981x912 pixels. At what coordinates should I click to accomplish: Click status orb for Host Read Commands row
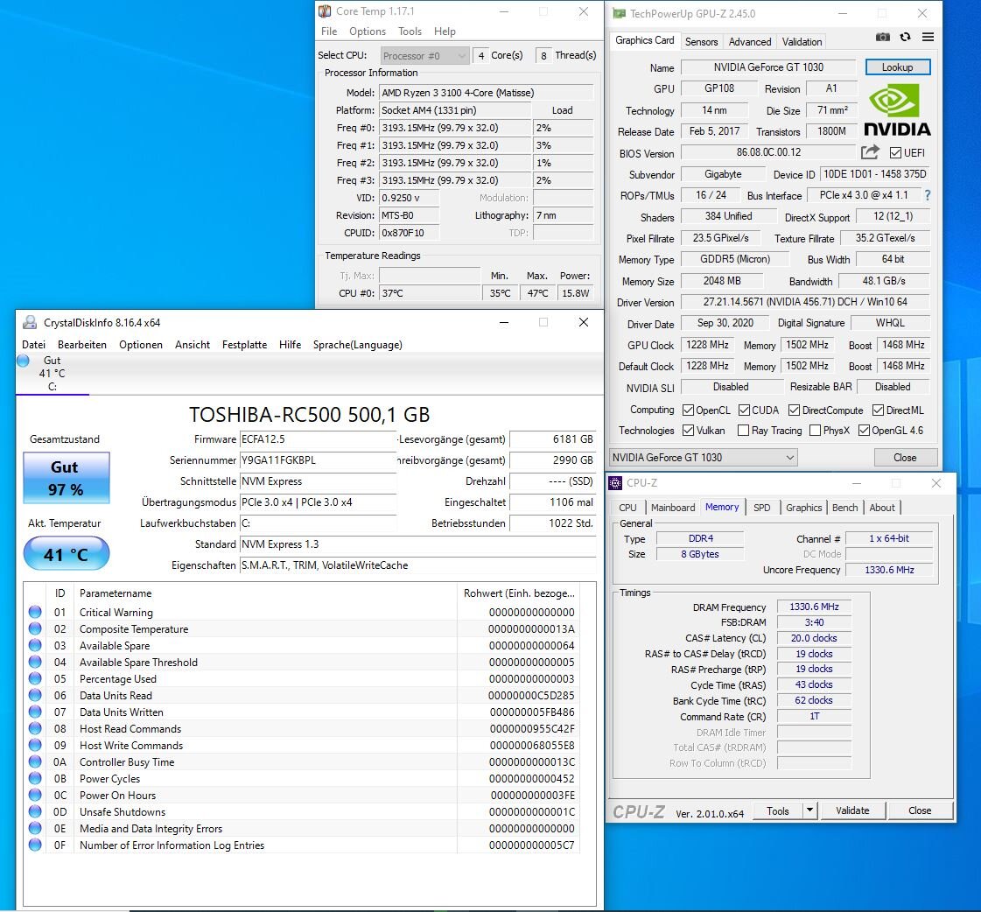35,728
